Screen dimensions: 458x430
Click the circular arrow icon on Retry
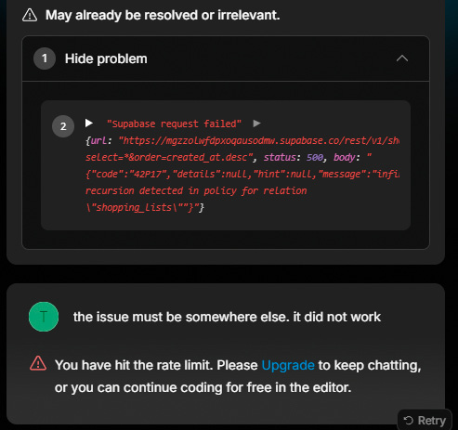click(409, 421)
